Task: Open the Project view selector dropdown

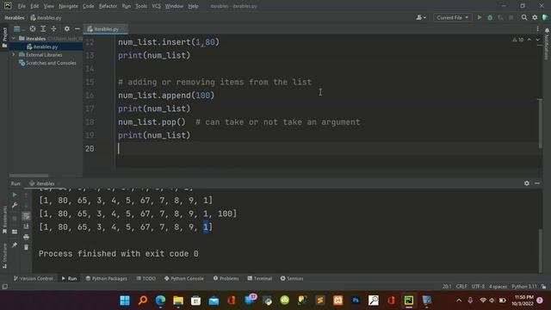Action: (19, 28)
